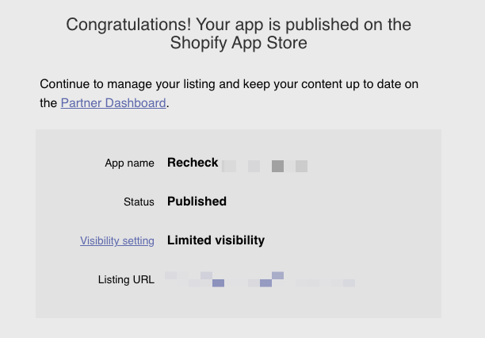This screenshot has width=485, height=338.
Task: Select the 'Published' status value
Action: click(197, 202)
